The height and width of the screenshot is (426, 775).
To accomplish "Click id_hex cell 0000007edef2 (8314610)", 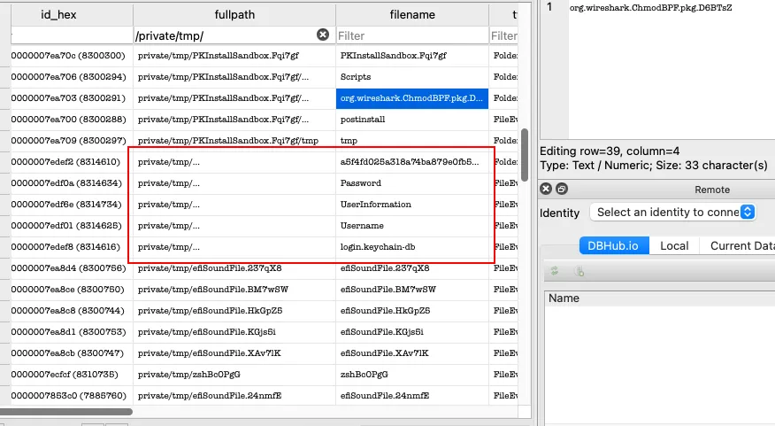I will [x=72, y=162].
